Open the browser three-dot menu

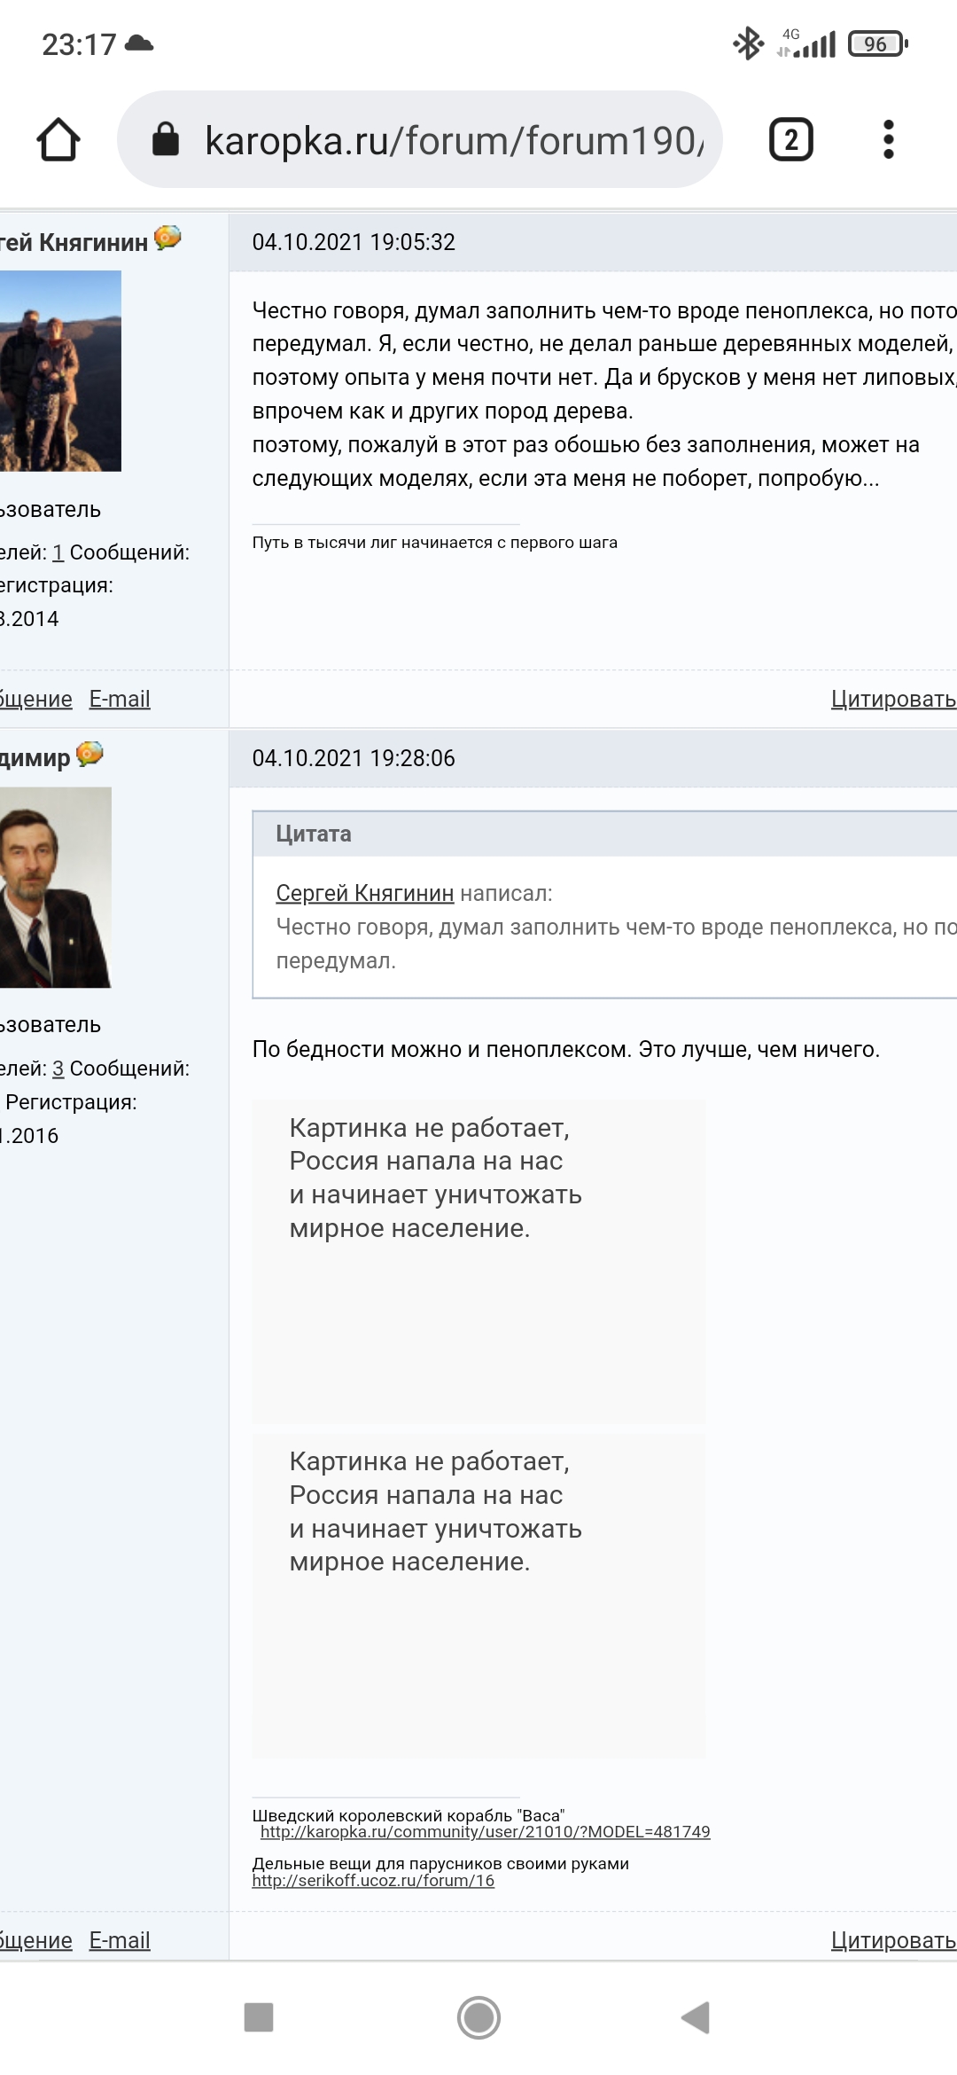point(888,140)
